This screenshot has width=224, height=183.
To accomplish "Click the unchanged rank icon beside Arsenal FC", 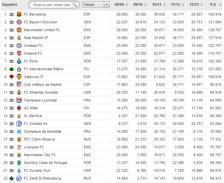I will [x=11, y=53].
